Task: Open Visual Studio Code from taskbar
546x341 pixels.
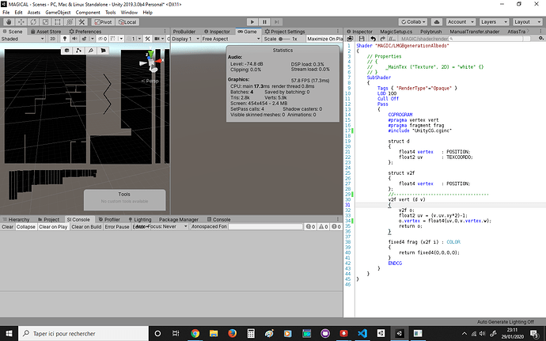Action: coord(363,333)
